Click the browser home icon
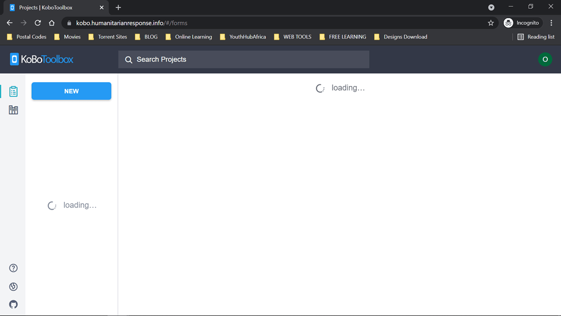The image size is (561, 316). click(x=51, y=23)
